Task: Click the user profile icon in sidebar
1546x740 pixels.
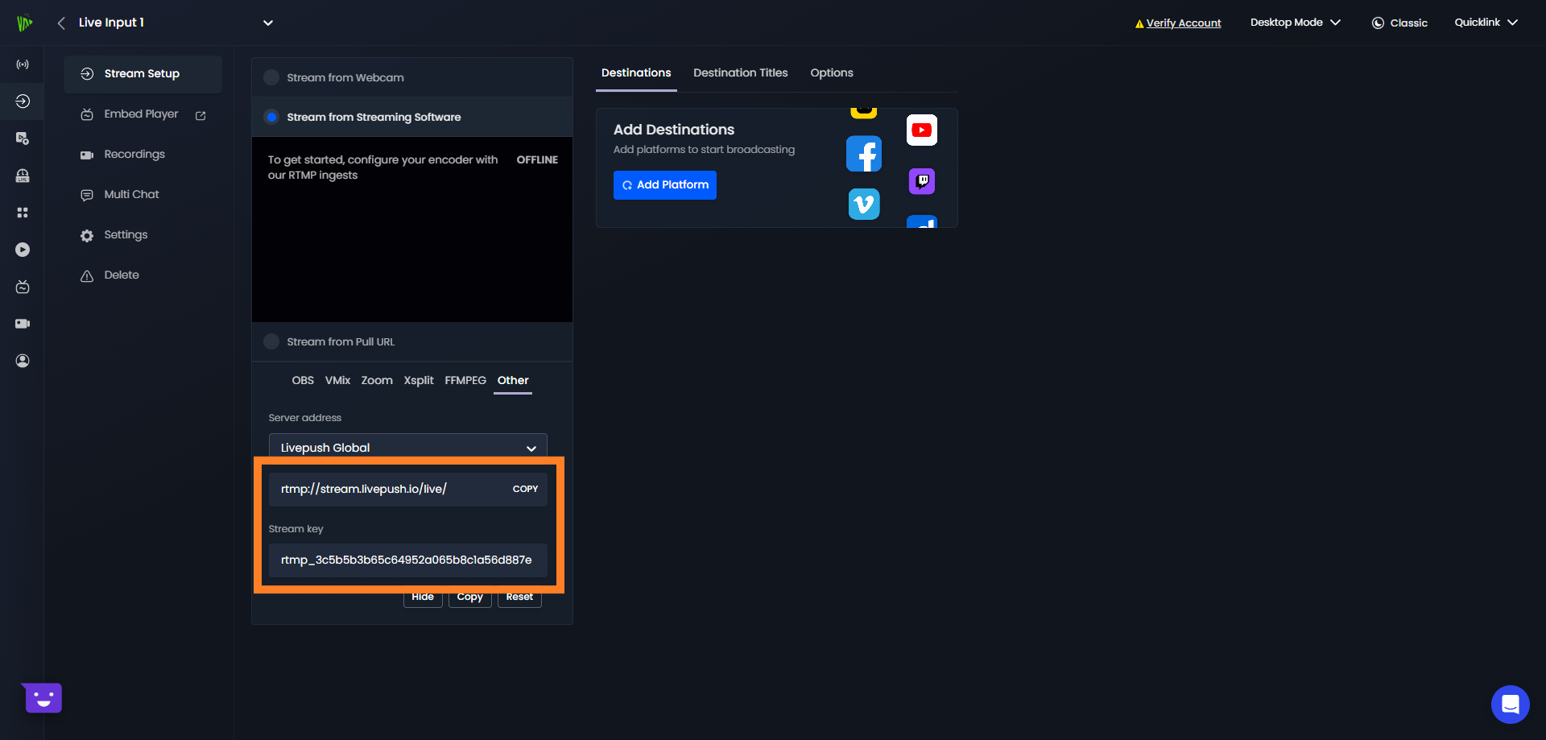Action: click(23, 361)
